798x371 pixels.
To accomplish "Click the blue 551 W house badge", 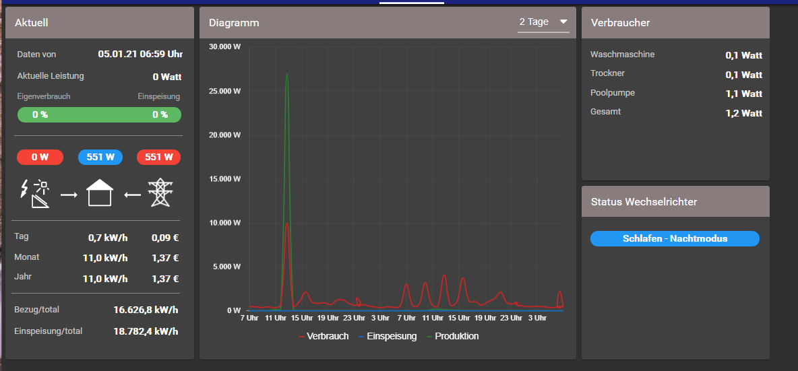I will pos(100,157).
